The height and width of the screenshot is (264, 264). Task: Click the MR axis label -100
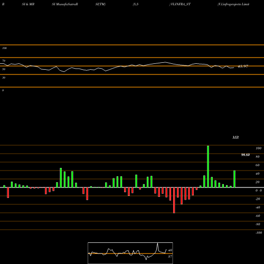(x=259, y=233)
